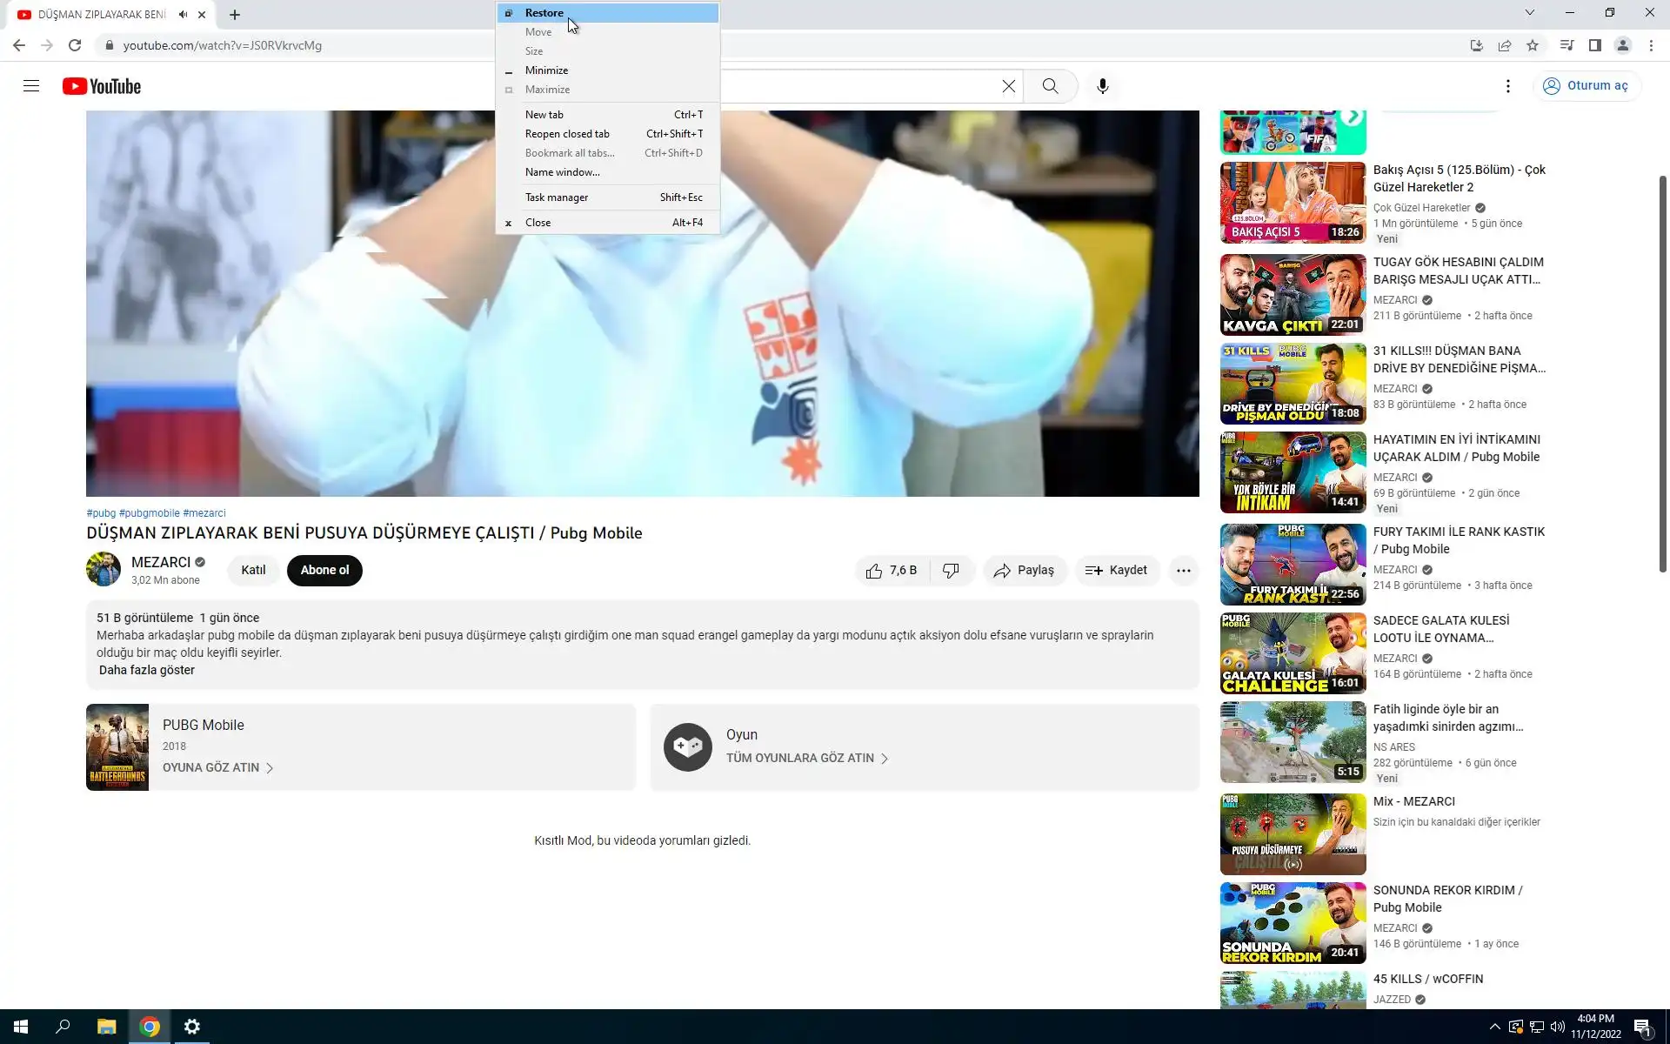Clear the search box with X
This screenshot has width=1670, height=1044.
(1008, 86)
